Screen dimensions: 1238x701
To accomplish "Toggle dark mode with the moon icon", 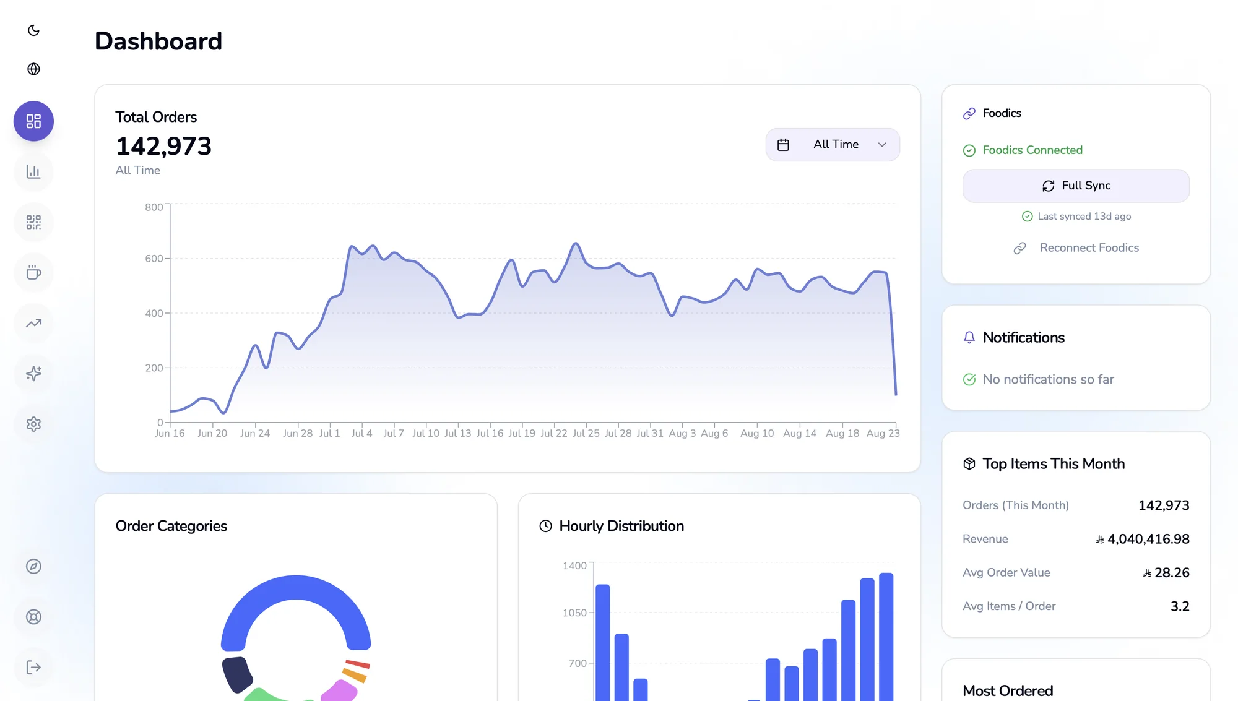I will [33, 30].
